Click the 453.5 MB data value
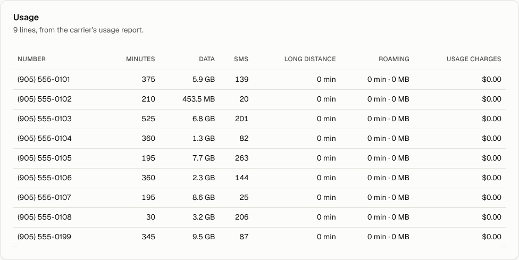Viewport: 519px width, 260px height. click(198, 99)
